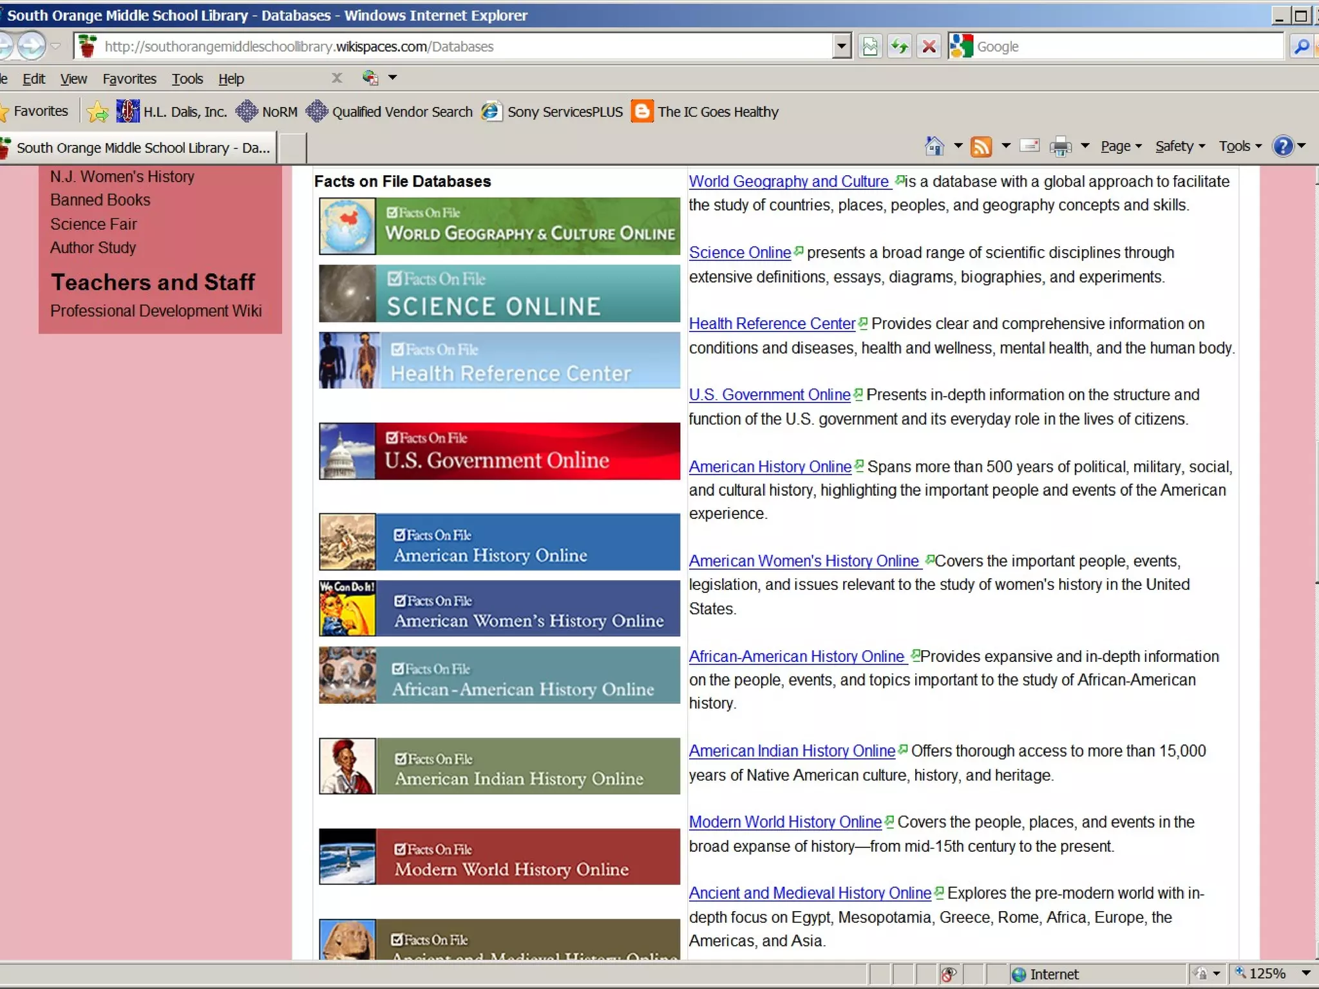
Task: Open the Page dropdown menu
Action: pos(1121,146)
